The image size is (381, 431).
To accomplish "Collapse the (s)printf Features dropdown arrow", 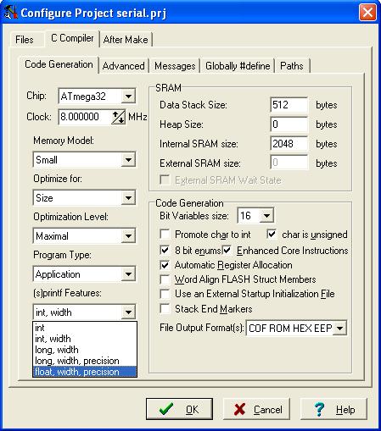I will click(128, 312).
